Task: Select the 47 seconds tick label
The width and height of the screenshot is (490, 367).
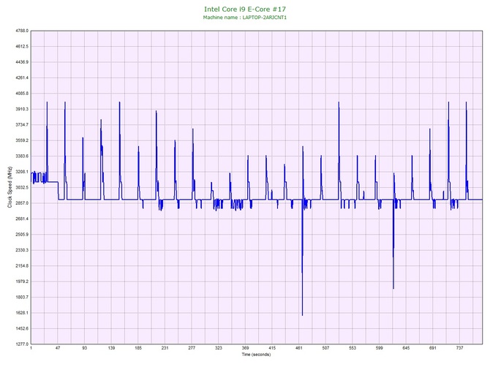Action: [x=58, y=348]
